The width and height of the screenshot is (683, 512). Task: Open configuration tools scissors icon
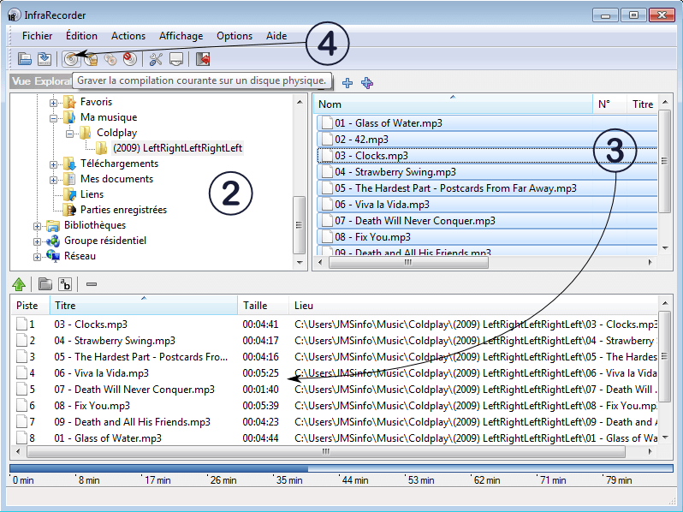[x=156, y=59]
